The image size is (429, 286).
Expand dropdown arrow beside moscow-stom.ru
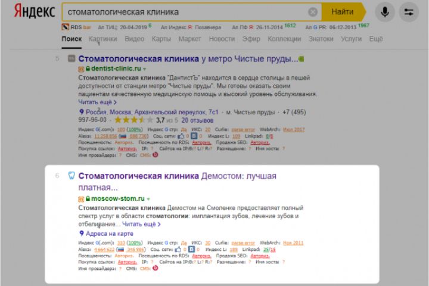148,199
